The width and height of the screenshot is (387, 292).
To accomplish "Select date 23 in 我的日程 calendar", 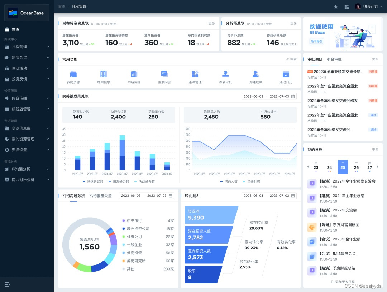I will pyautogui.click(x=316, y=167).
